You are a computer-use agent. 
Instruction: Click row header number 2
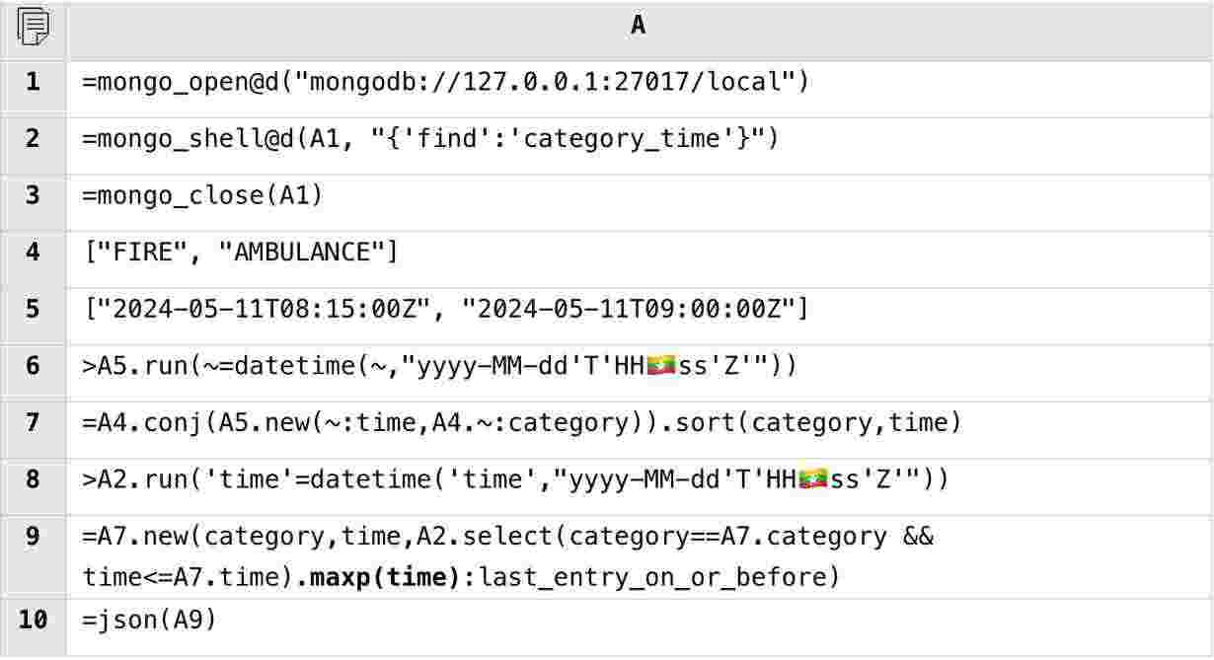click(33, 139)
